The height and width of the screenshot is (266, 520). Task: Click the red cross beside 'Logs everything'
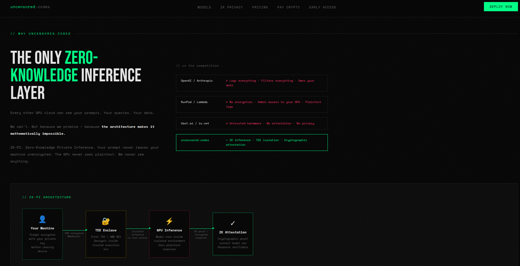[227, 80]
